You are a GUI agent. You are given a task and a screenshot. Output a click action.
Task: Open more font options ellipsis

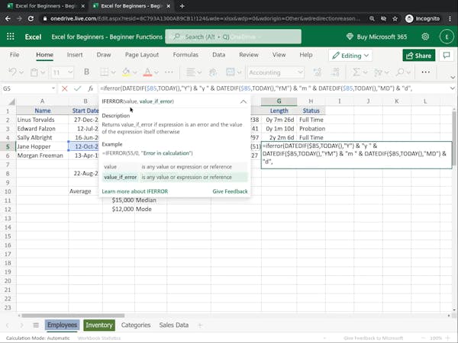pyautogui.click(x=169, y=72)
